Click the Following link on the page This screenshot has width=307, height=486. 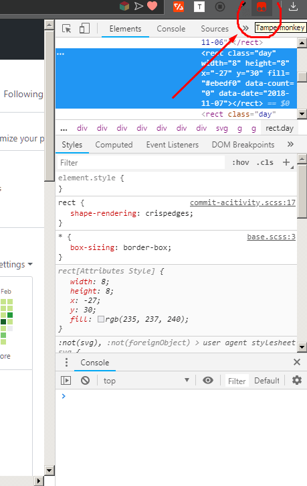point(23,94)
